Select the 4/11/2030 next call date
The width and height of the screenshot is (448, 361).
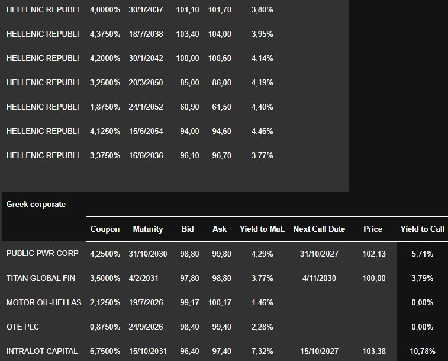coord(319,277)
